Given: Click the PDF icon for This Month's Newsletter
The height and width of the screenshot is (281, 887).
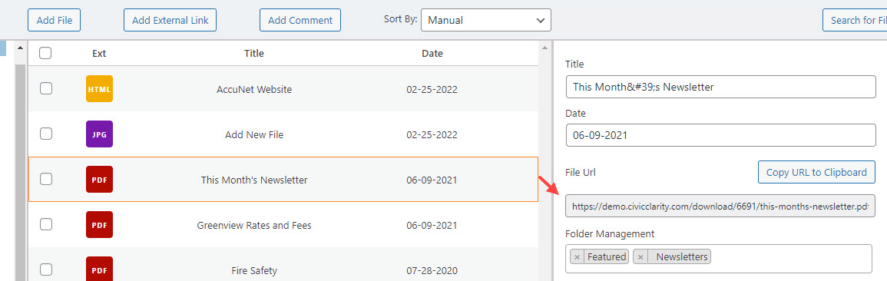Looking at the screenshot, I should point(100,180).
